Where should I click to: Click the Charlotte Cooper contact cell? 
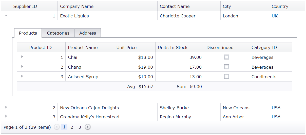[178, 16]
